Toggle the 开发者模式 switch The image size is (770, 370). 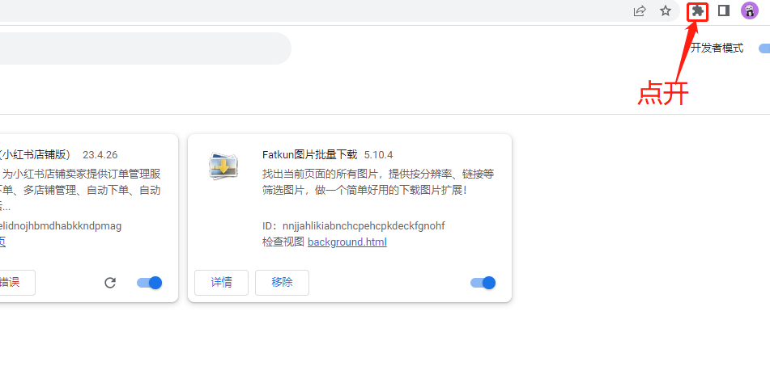pos(763,48)
